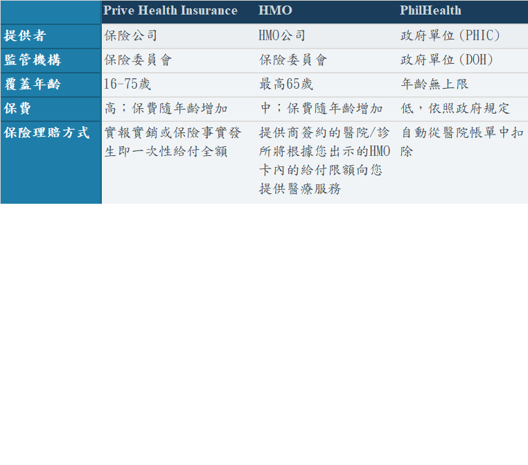Click the 政府單位 (PHIC) cell
This screenshot has height=465, width=528.
(450, 36)
